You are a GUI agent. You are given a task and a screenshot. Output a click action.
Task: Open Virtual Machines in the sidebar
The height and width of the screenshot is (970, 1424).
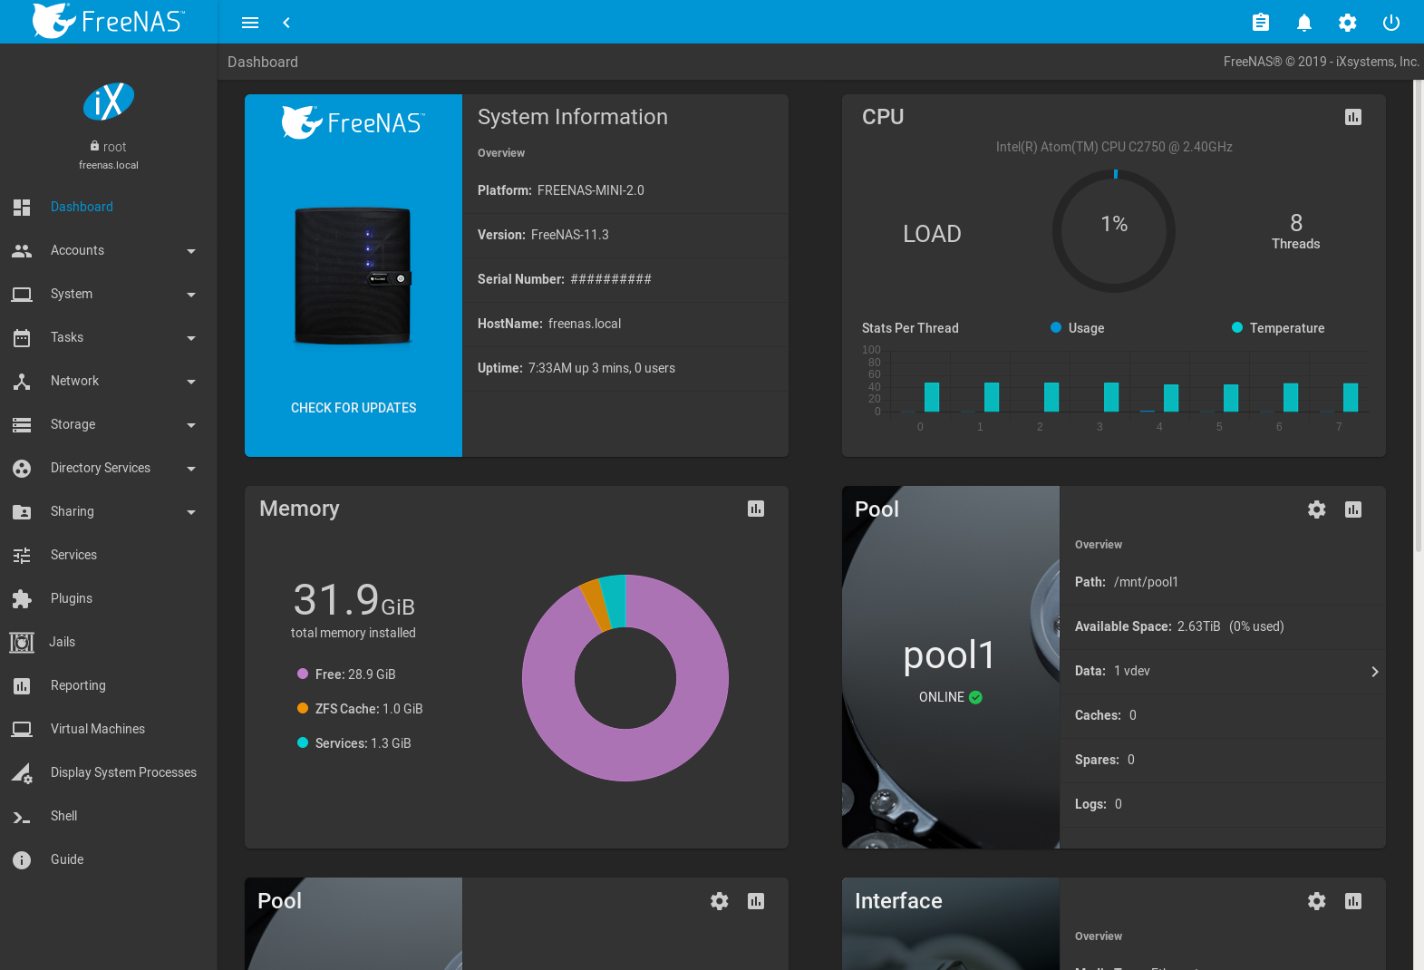[x=109, y=729]
